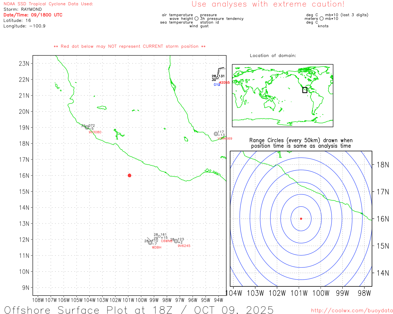Screen dimensions: 393x314
Task: Click the blue G12 label
Action: coord(217,85)
